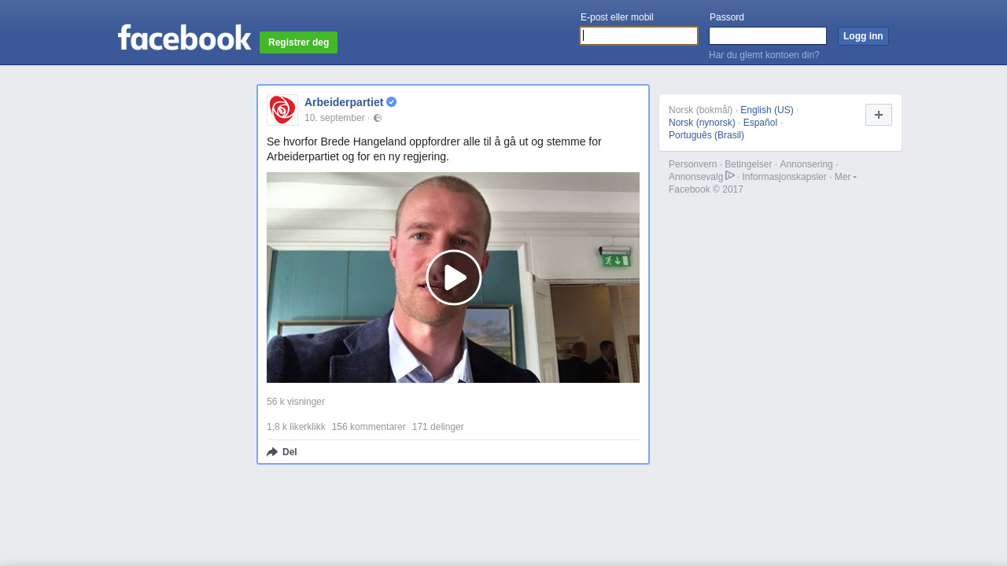This screenshot has width=1007, height=566.
Task: Focus the E-post eller mobil field
Action: 639,36
